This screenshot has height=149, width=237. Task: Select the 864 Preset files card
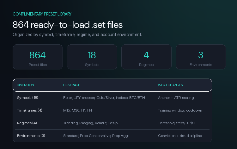tap(38, 57)
